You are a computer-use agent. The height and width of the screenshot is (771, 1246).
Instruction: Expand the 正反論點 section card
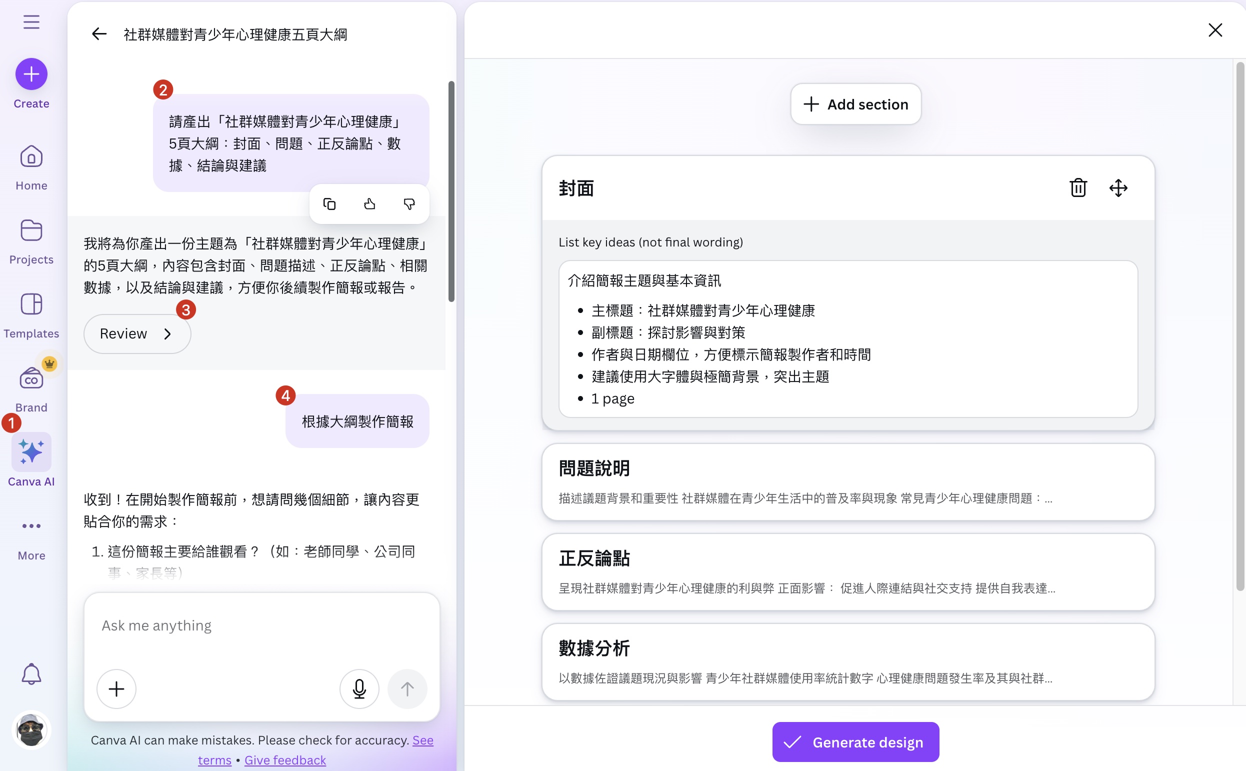(x=848, y=572)
